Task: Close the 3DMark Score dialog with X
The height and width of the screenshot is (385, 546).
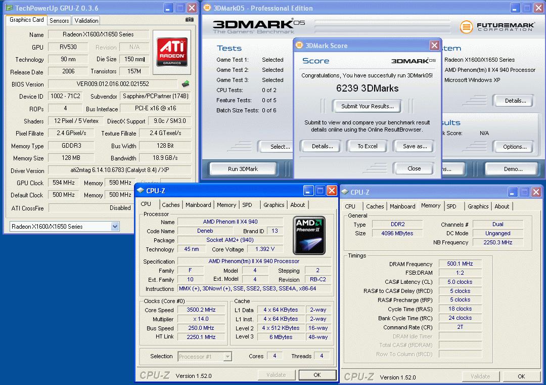Action: 434,46
